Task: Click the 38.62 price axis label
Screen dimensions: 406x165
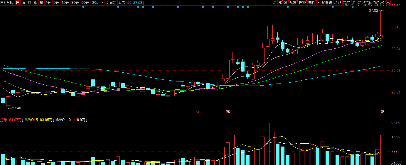Action: [396, 6]
